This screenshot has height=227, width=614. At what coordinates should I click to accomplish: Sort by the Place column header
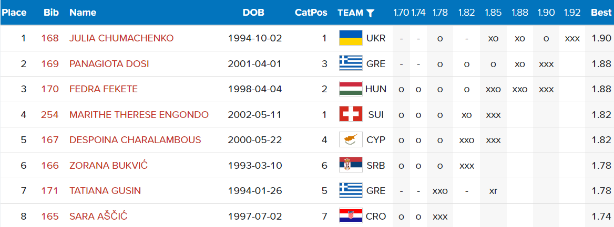pyautogui.click(x=14, y=13)
